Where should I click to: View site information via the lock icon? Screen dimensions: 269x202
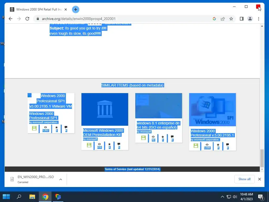tap(38, 19)
